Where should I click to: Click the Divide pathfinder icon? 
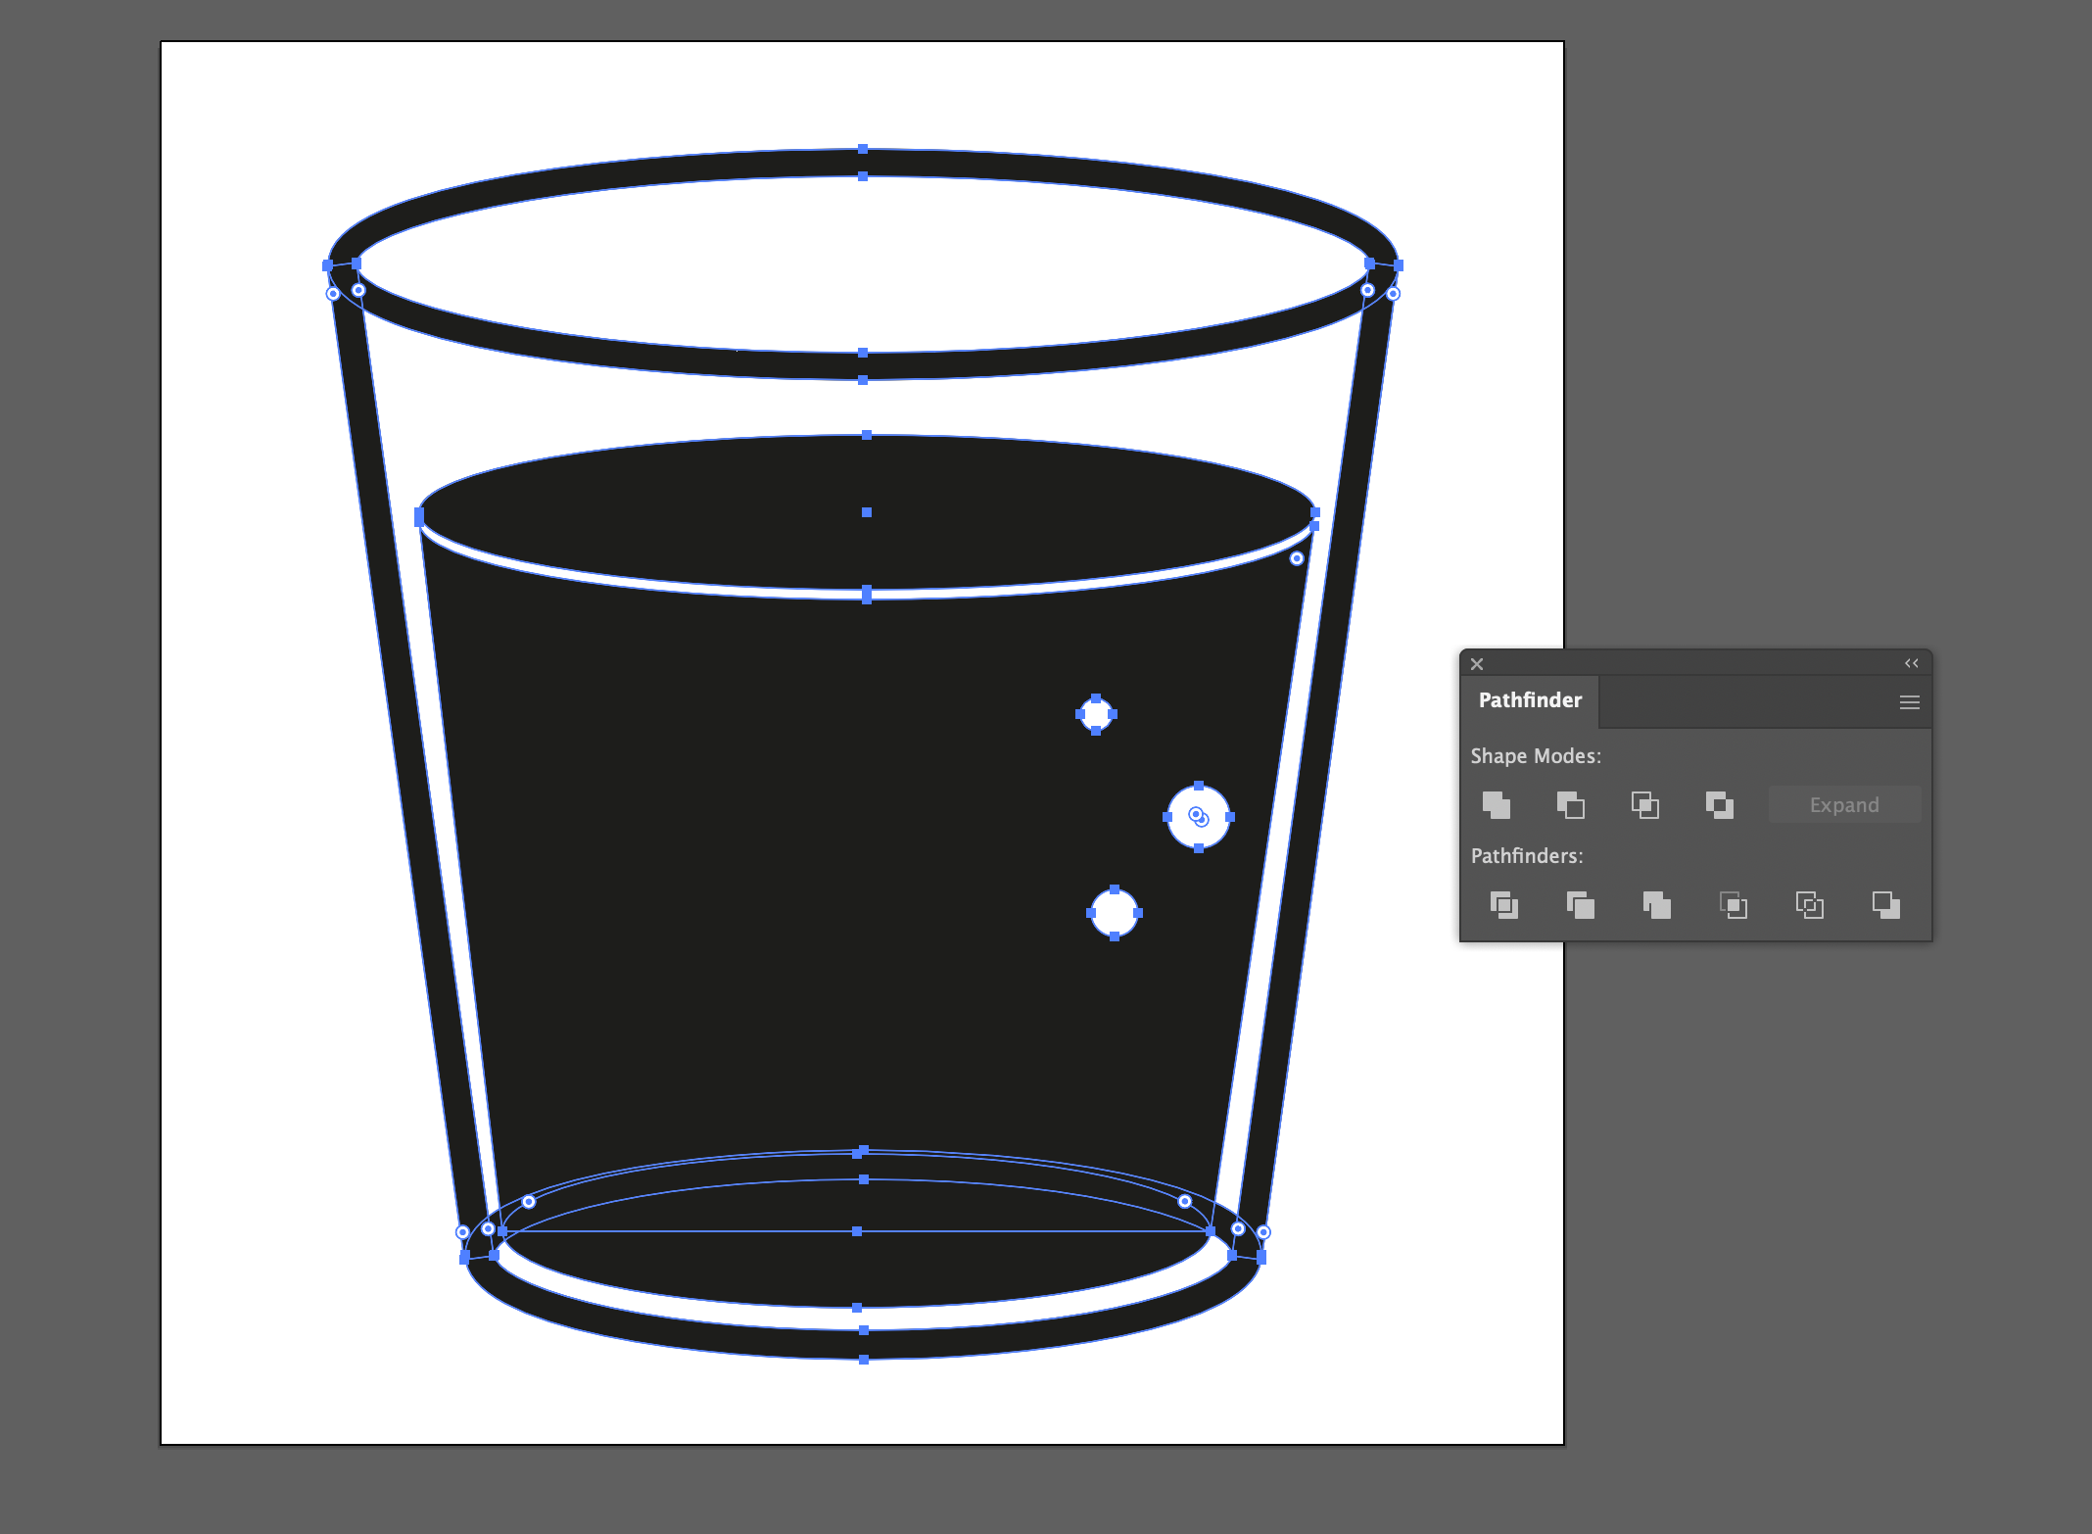(1504, 905)
